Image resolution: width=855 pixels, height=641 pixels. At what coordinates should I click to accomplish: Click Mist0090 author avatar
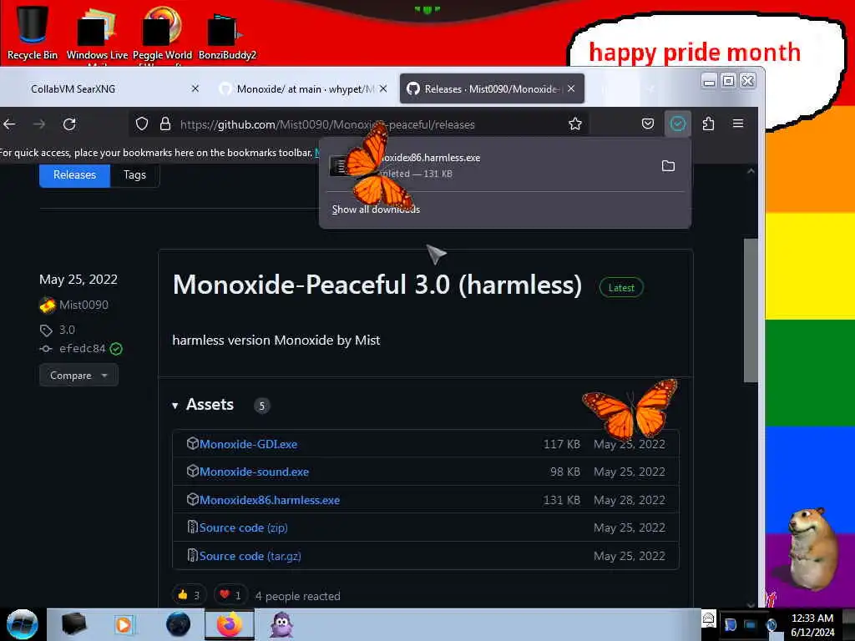tap(48, 305)
